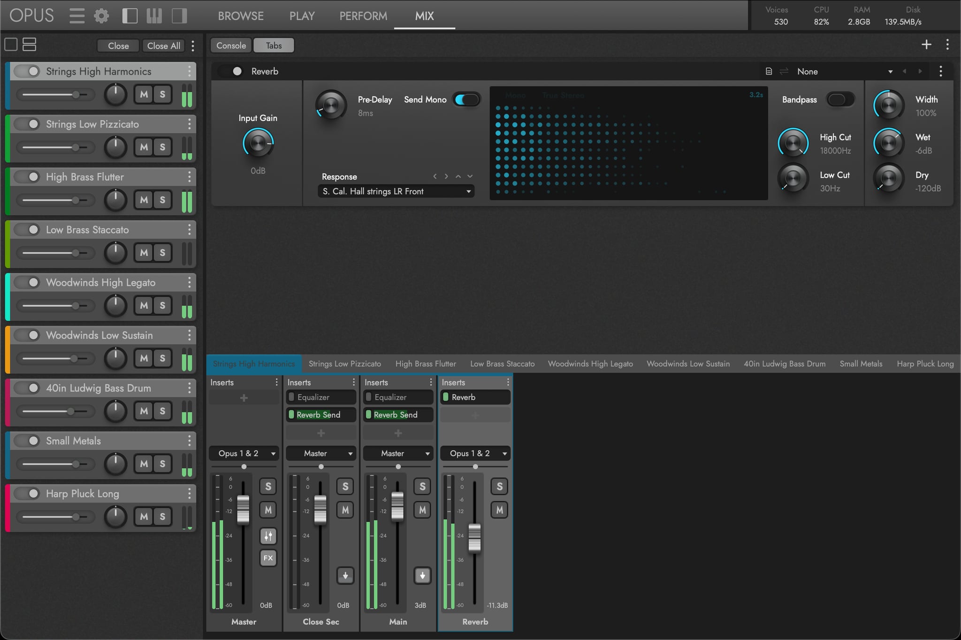The height and width of the screenshot is (640, 961).
Task: Open the Master channel Opus 1 & 2 output dropdown
Action: [x=244, y=453]
